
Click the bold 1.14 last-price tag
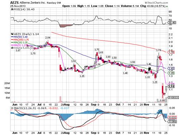tap(171, 86)
